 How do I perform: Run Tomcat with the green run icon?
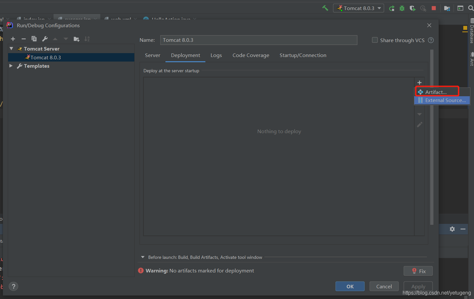coord(392,8)
